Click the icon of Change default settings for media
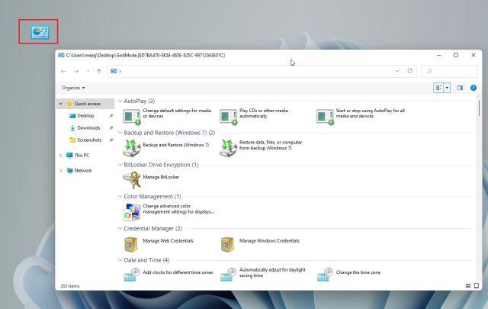 click(x=132, y=117)
